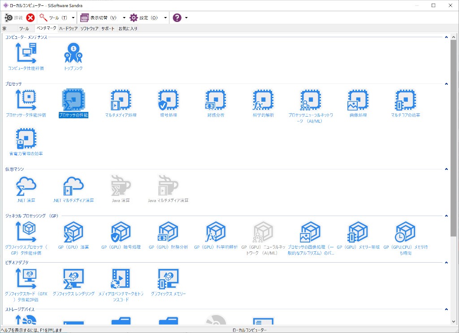Select the マルチメディア処理 processor benchmark
The width and height of the screenshot is (459, 333).
click(x=121, y=100)
